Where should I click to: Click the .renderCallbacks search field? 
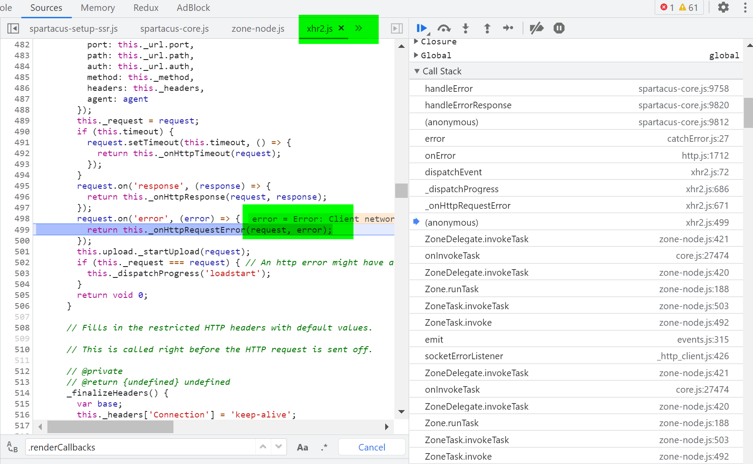click(x=140, y=447)
